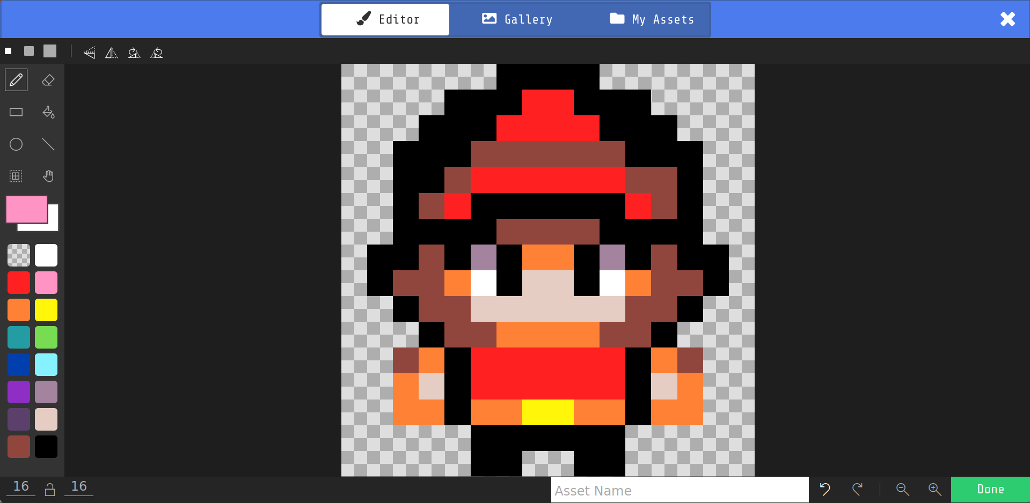Select the Paint Bucket fill tool
Screen dimensions: 1030x503
(48, 112)
